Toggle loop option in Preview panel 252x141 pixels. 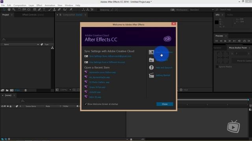click(x=245, y=41)
